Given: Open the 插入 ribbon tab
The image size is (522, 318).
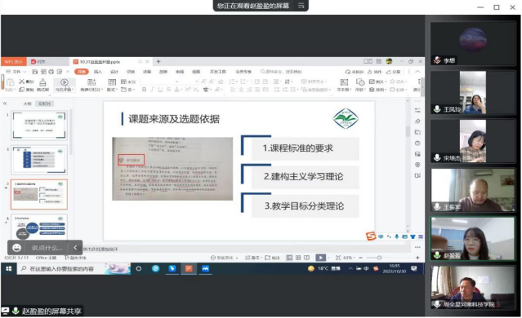Looking at the screenshot, I should [x=97, y=72].
